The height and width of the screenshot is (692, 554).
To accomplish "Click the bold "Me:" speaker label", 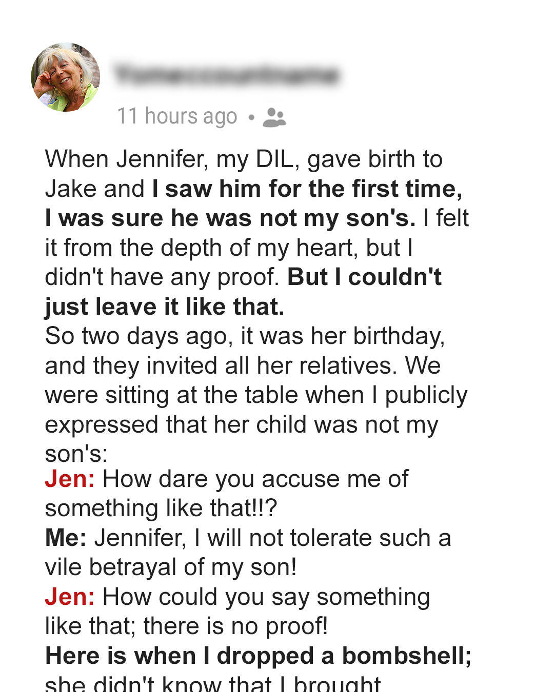I will pos(66,538).
